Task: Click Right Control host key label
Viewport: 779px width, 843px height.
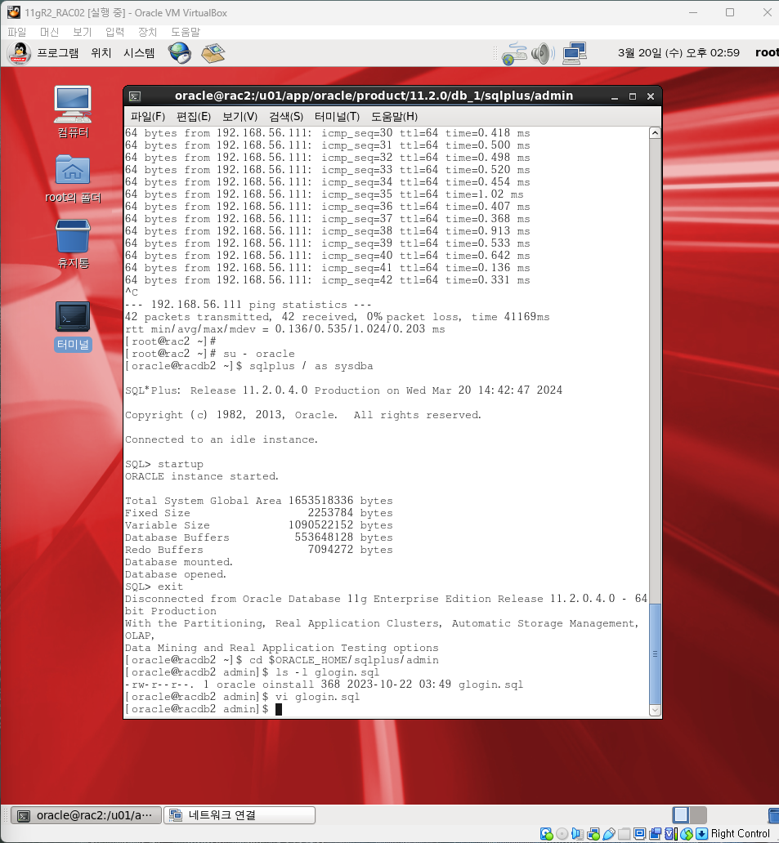Action: tap(741, 834)
